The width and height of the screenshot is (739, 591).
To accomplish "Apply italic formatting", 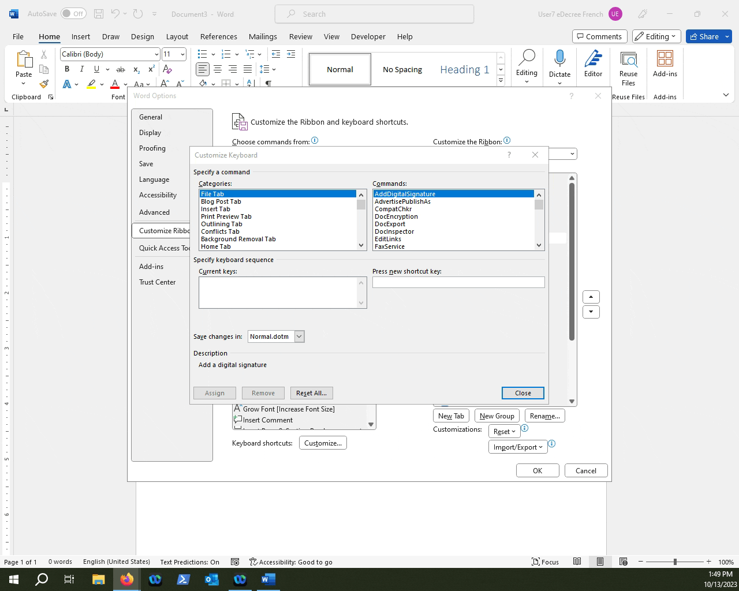I will pyautogui.click(x=81, y=69).
